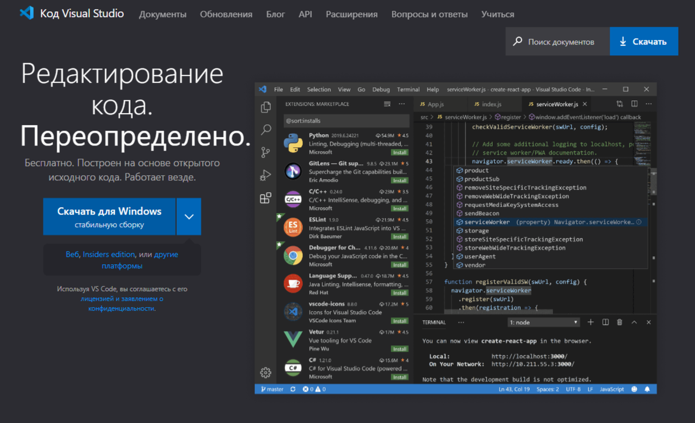Click the C# extension icon

pos(293,368)
